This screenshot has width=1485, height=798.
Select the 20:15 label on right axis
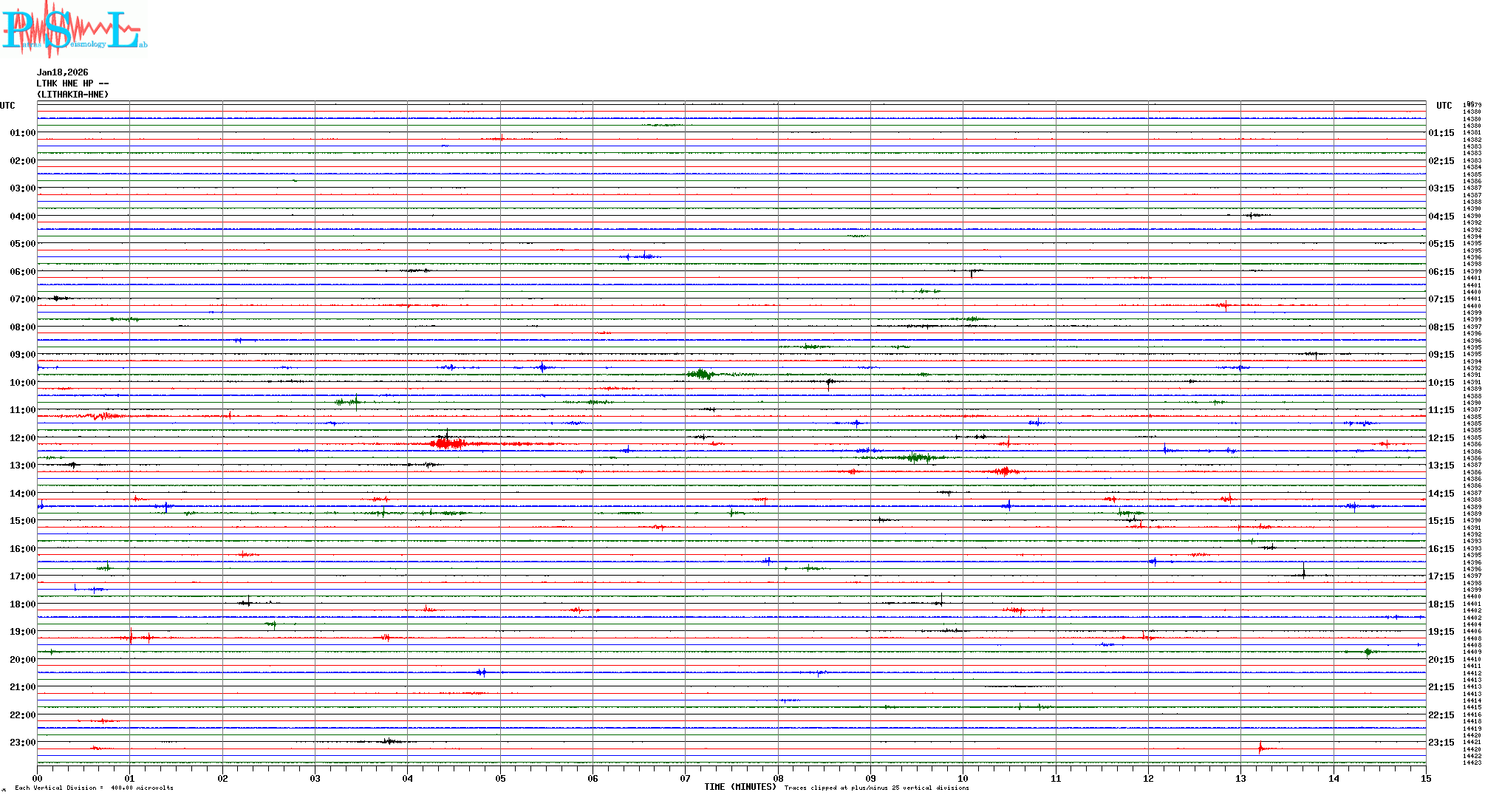(x=1441, y=660)
